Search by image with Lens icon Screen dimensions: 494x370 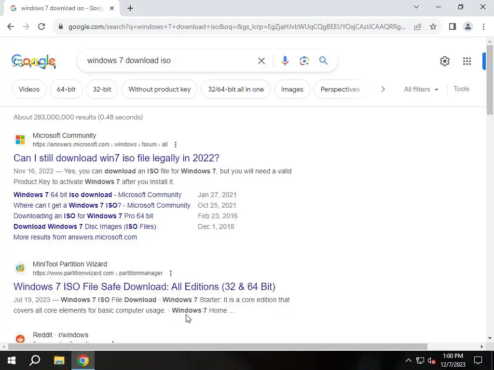tap(304, 61)
